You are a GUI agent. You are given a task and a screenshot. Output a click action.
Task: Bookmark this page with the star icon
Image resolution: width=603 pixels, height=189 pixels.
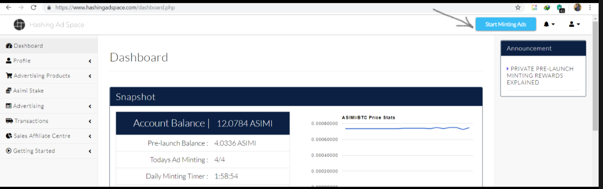click(518, 7)
